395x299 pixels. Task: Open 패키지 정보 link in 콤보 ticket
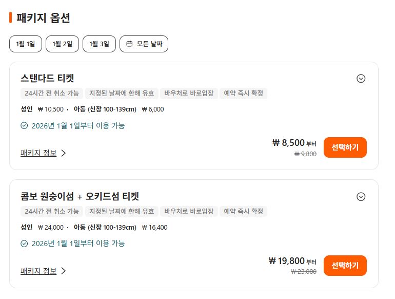38,271
